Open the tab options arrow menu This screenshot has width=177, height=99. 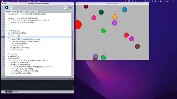tap(37, 12)
